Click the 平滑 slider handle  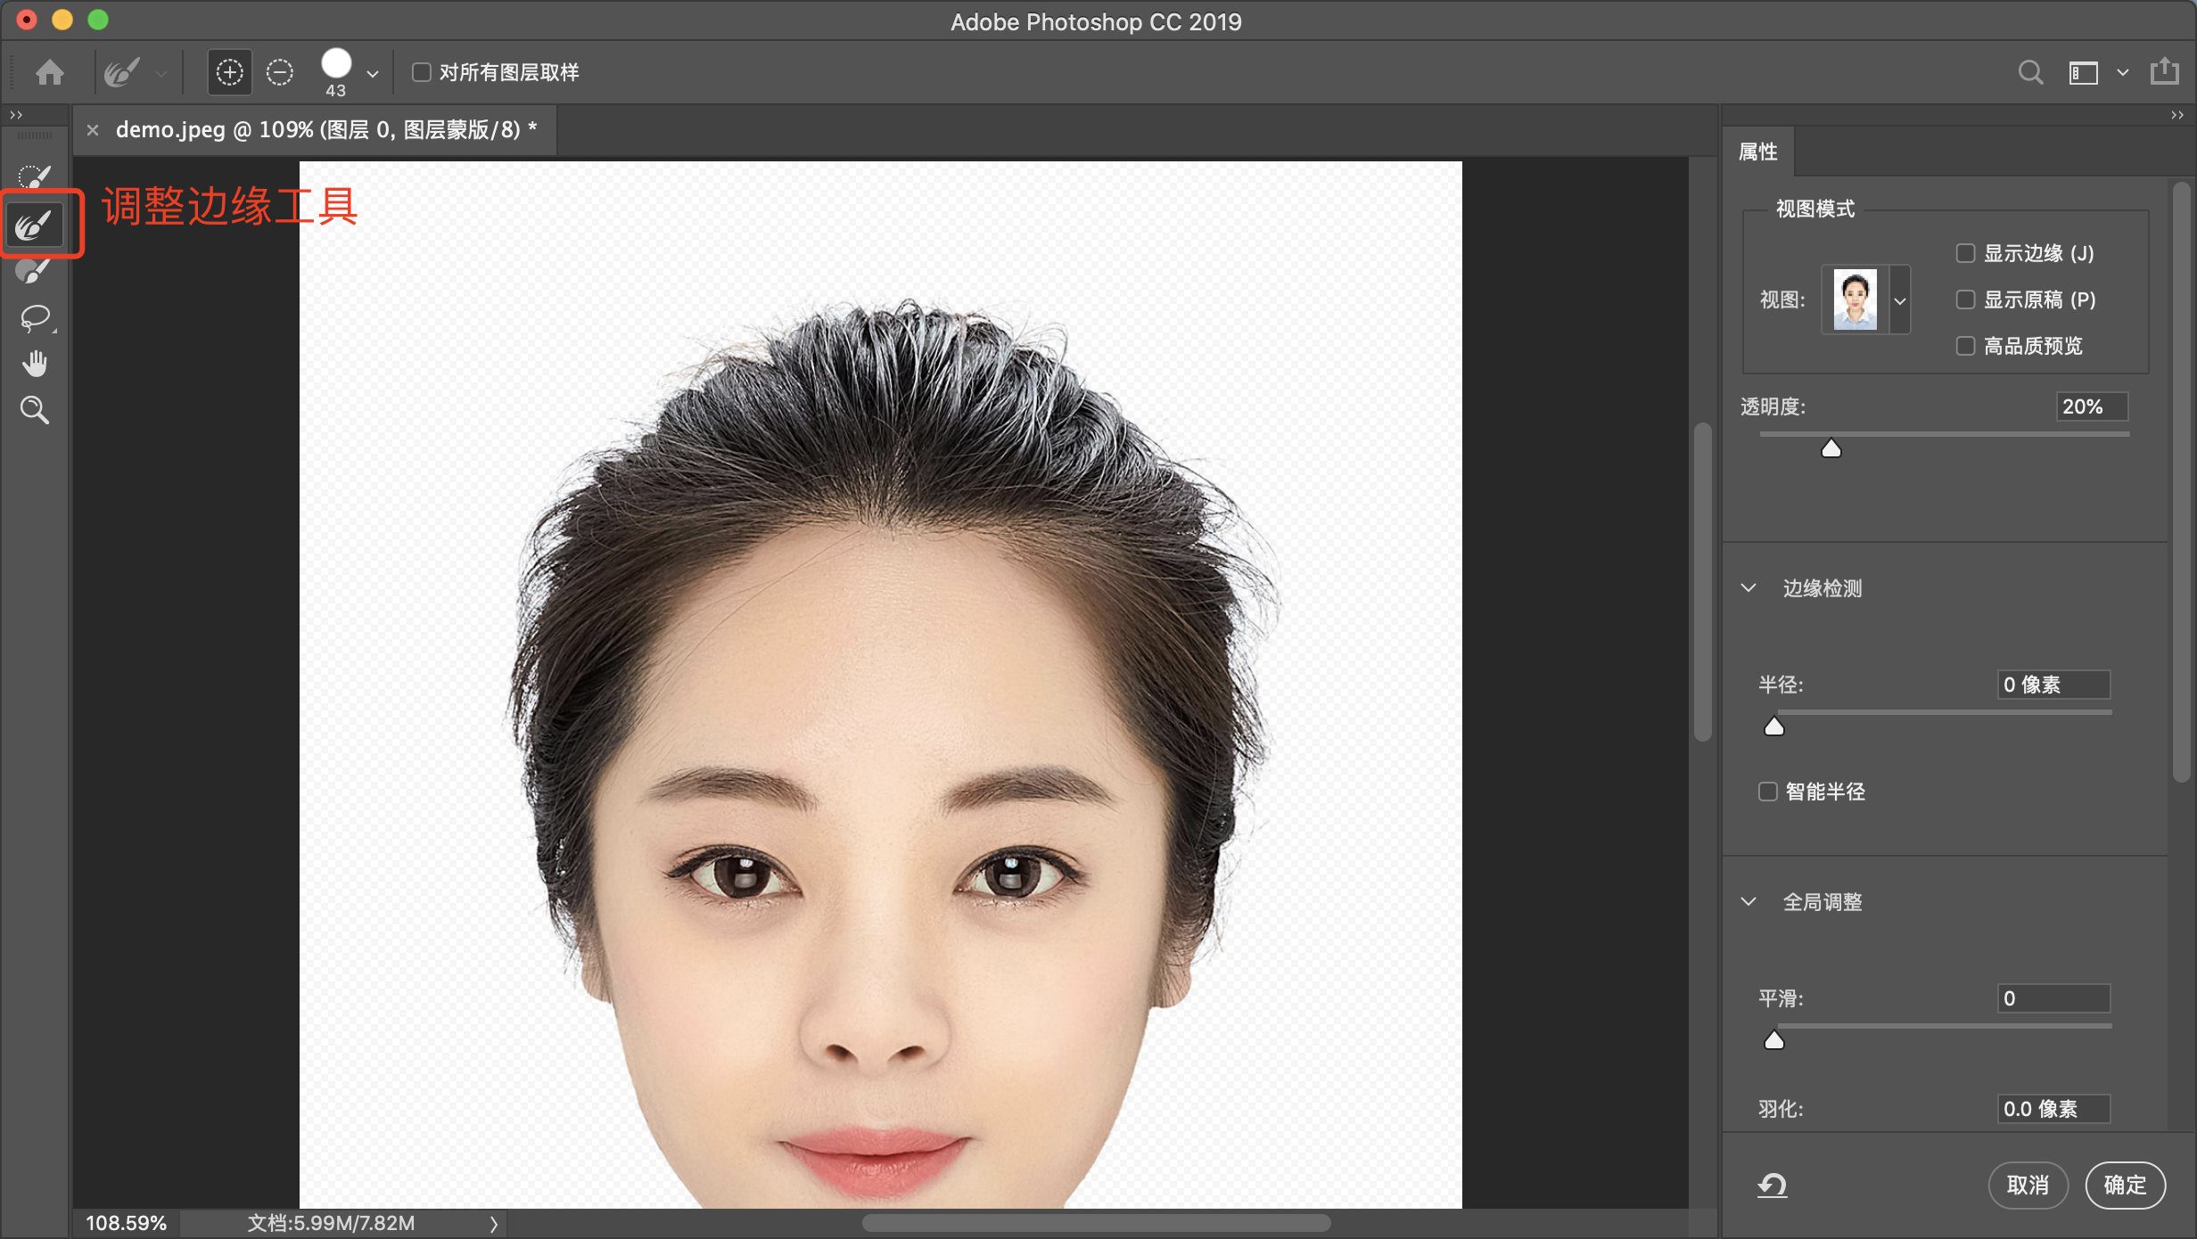(1774, 1040)
